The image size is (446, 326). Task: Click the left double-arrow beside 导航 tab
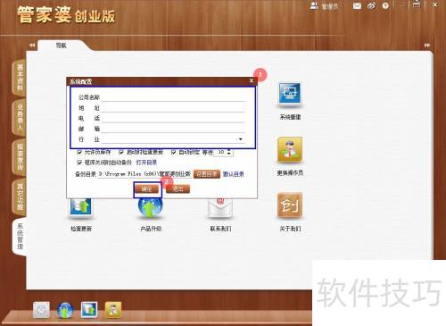pyautogui.click(x=32, y=46)
